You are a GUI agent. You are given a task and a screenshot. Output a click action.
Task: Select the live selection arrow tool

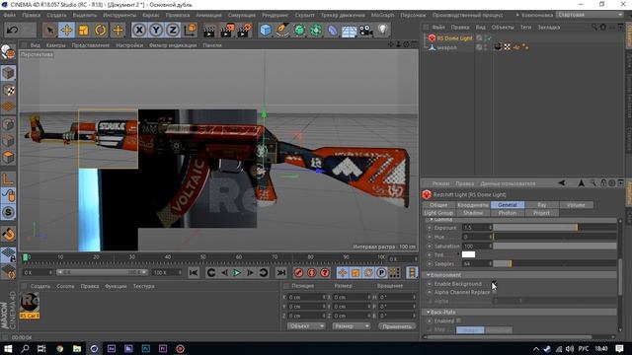point(50,31)
